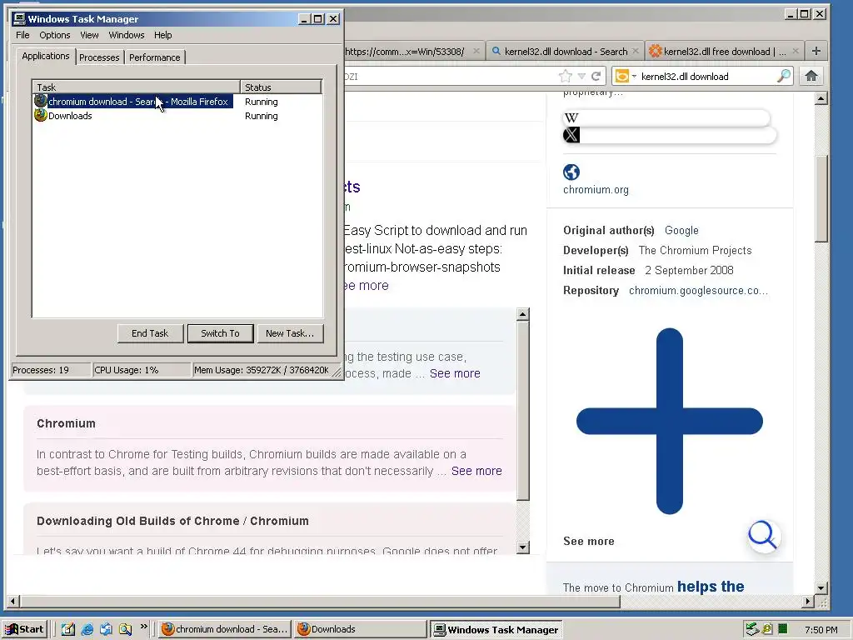This screenshot has width=853, height=640.
Task: Click the Chromium card heading
Action: (66, 423)
